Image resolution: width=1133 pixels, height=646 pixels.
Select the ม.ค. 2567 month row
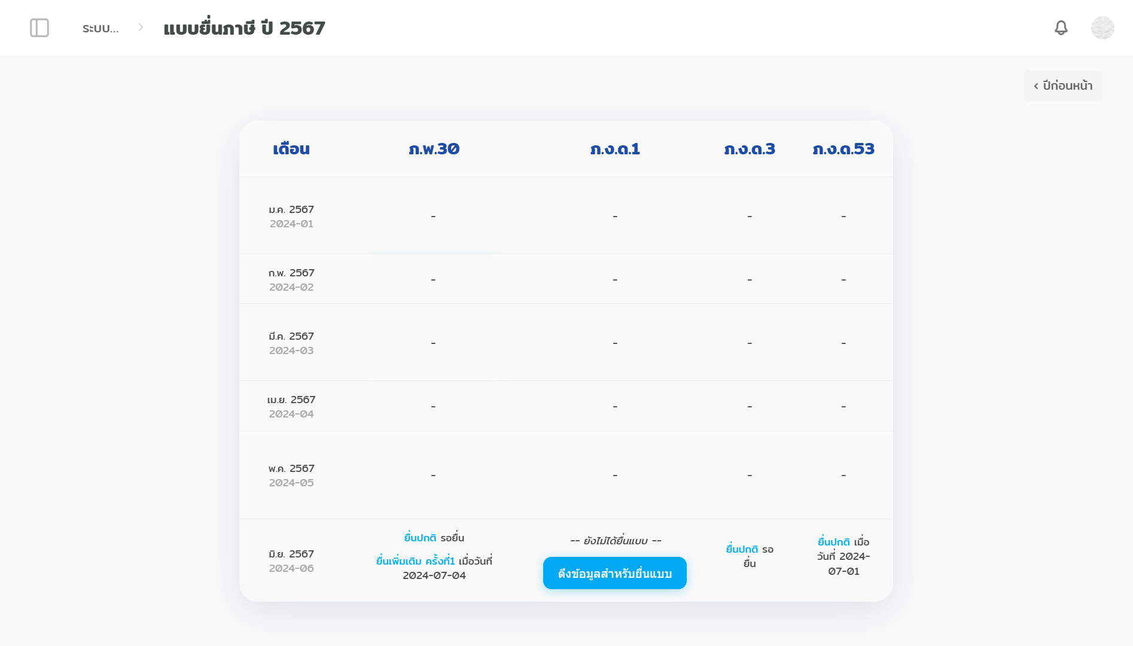click(x=291, y=216)
